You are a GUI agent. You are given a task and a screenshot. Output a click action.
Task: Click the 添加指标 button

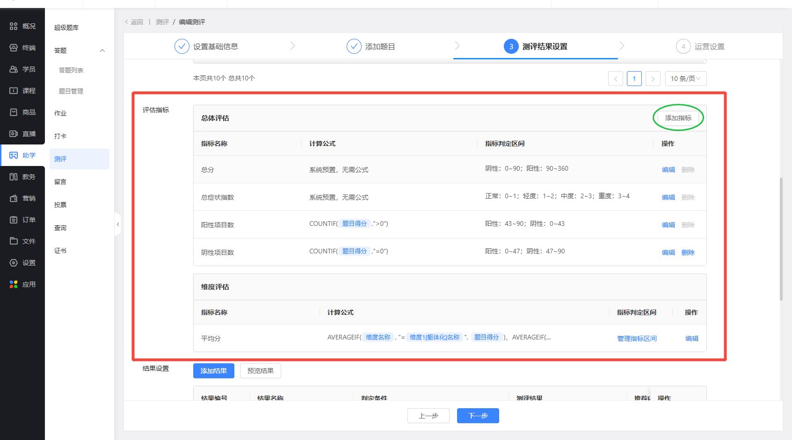[x=678, y=118]
